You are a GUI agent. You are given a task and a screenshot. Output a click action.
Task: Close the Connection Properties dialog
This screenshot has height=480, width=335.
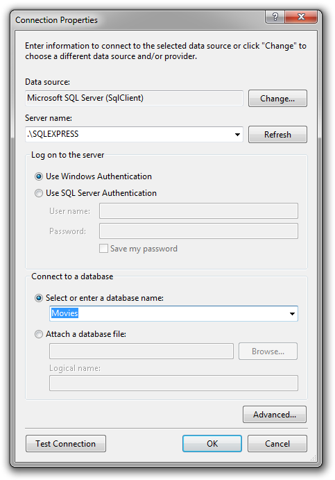click(x=301, y=17)
